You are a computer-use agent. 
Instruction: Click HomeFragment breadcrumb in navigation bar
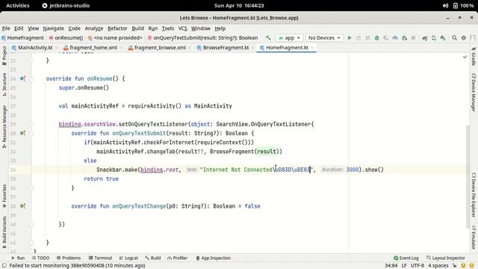point(22,38)
